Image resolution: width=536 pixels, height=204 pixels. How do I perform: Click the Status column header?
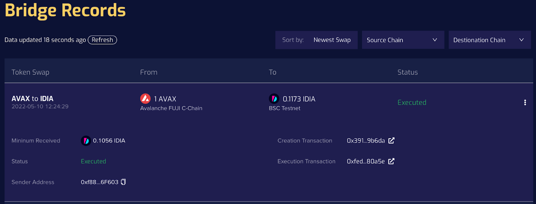[408, 72]
